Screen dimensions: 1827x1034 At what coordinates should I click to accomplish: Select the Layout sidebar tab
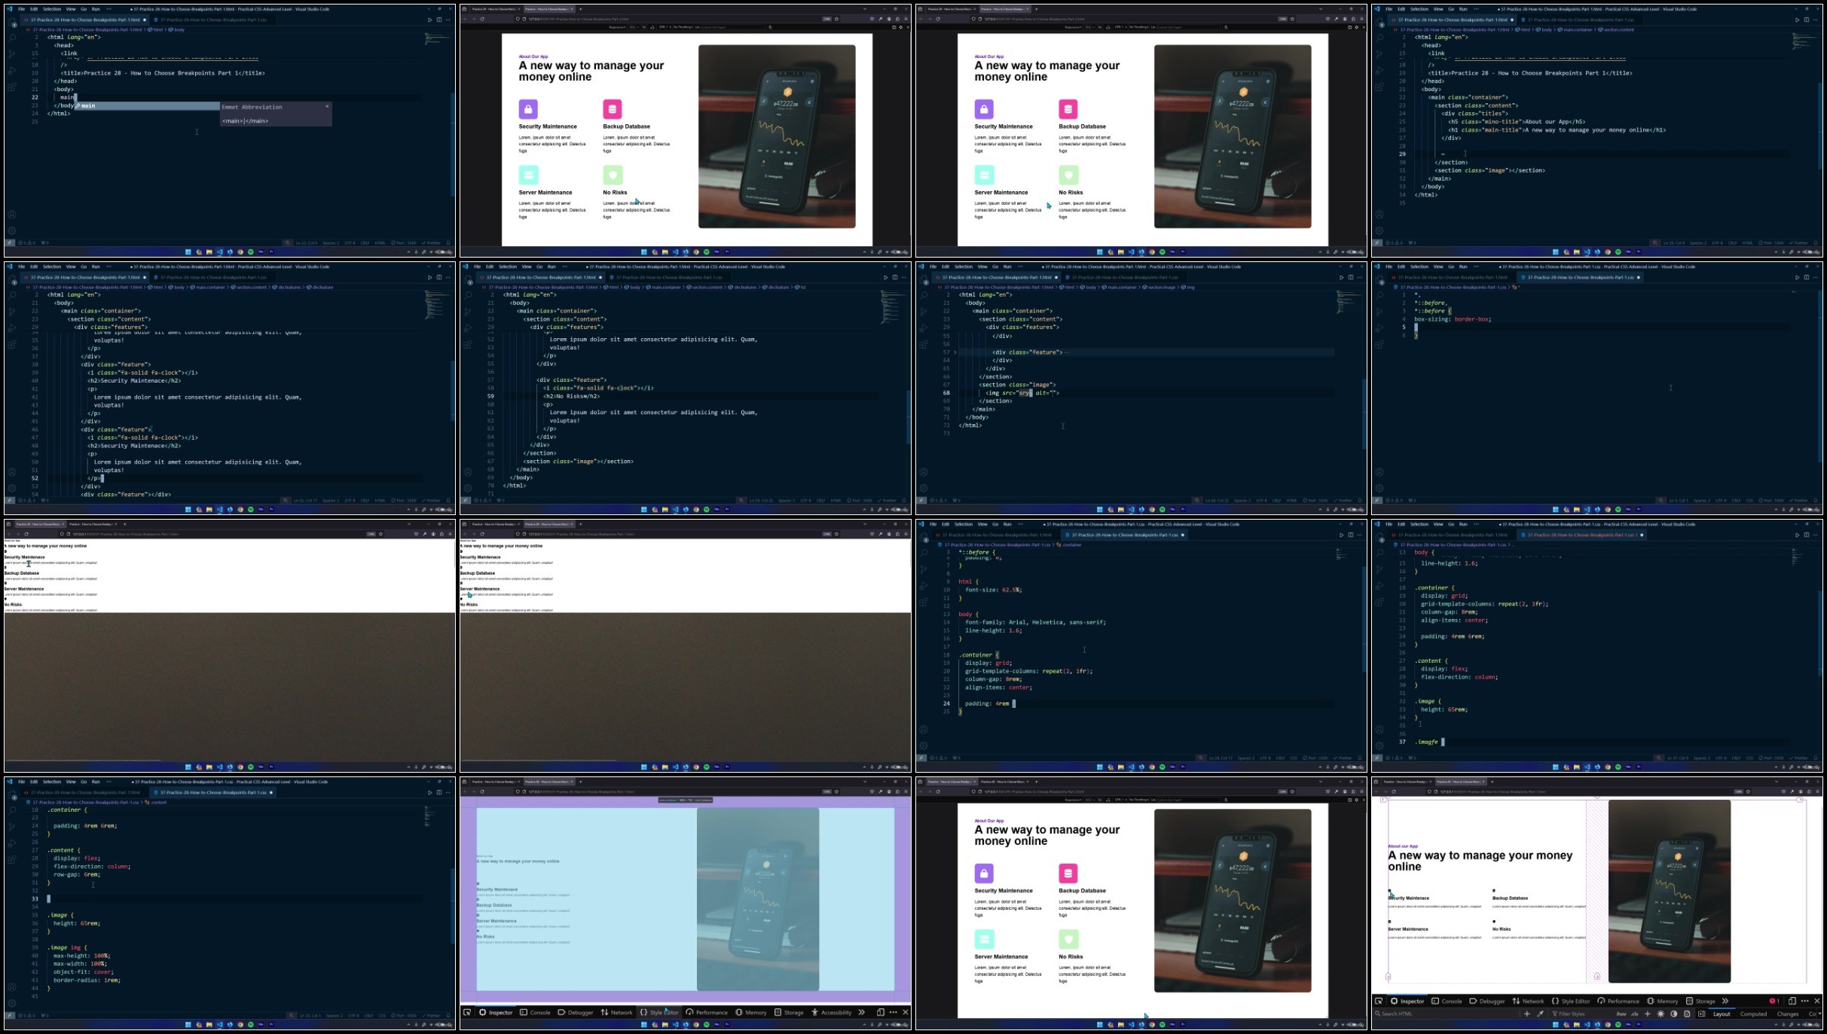tap(1722, 1014)
